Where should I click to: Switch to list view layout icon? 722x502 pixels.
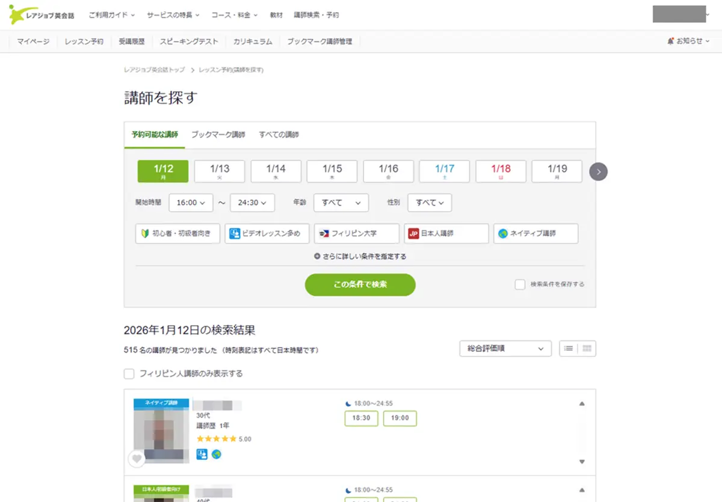pos(569,349)
